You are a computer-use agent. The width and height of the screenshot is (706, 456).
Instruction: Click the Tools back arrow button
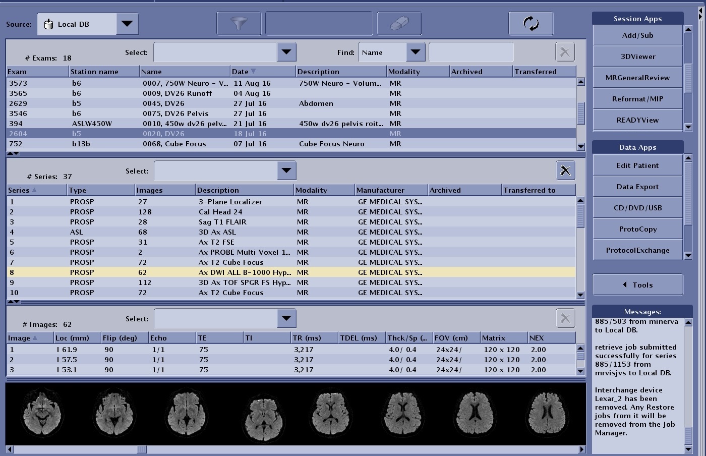pyautogui.click(x=637, y=285)
